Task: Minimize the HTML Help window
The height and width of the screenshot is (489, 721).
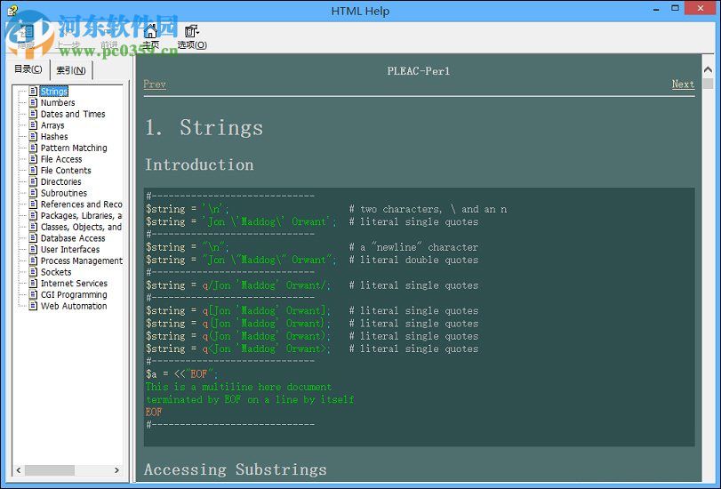Action: [x=656, y=9]
